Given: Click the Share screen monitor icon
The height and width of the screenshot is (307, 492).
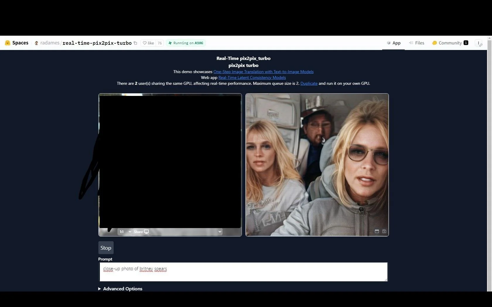Looking at the screenshot, I should coord(146,232).
